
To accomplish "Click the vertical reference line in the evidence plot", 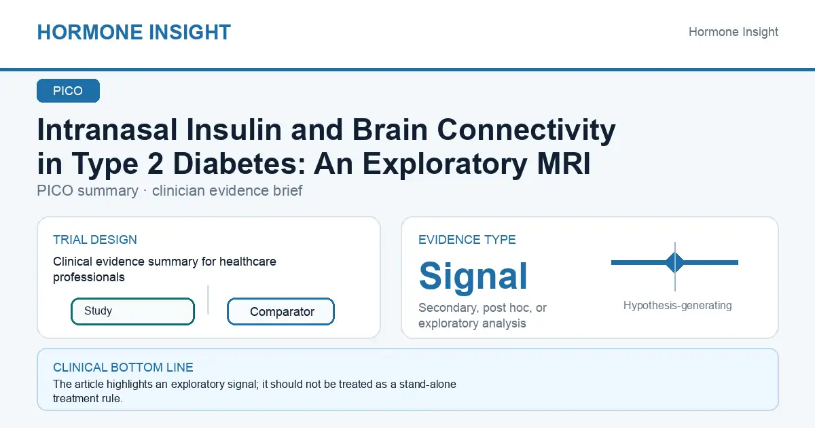I will pos(675,266).
